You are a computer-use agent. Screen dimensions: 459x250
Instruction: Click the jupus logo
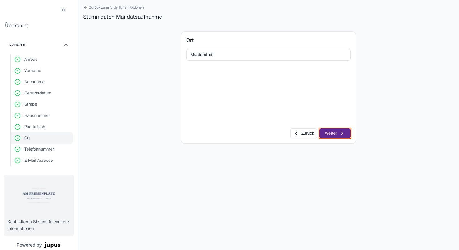pos(52,245)
